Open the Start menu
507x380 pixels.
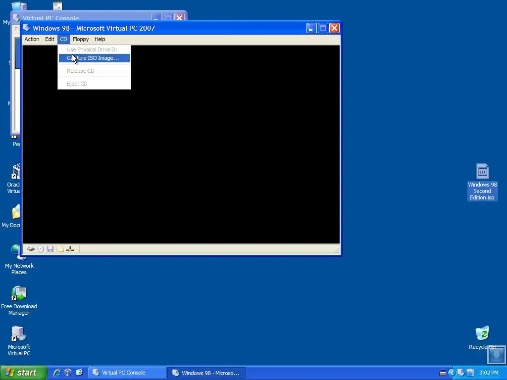(23, 373)
